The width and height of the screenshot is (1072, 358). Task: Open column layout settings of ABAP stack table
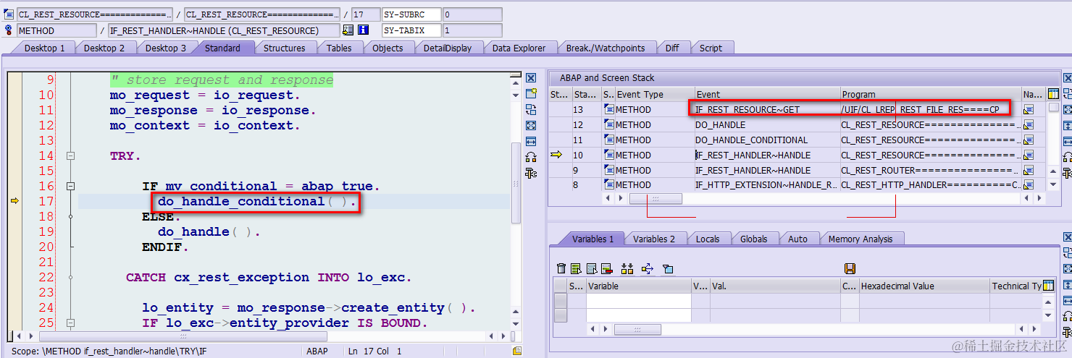[x=1053, y=94]
